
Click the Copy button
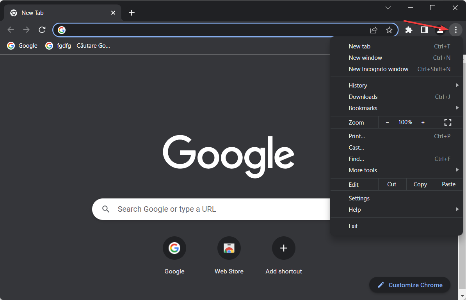coord(420,184)
